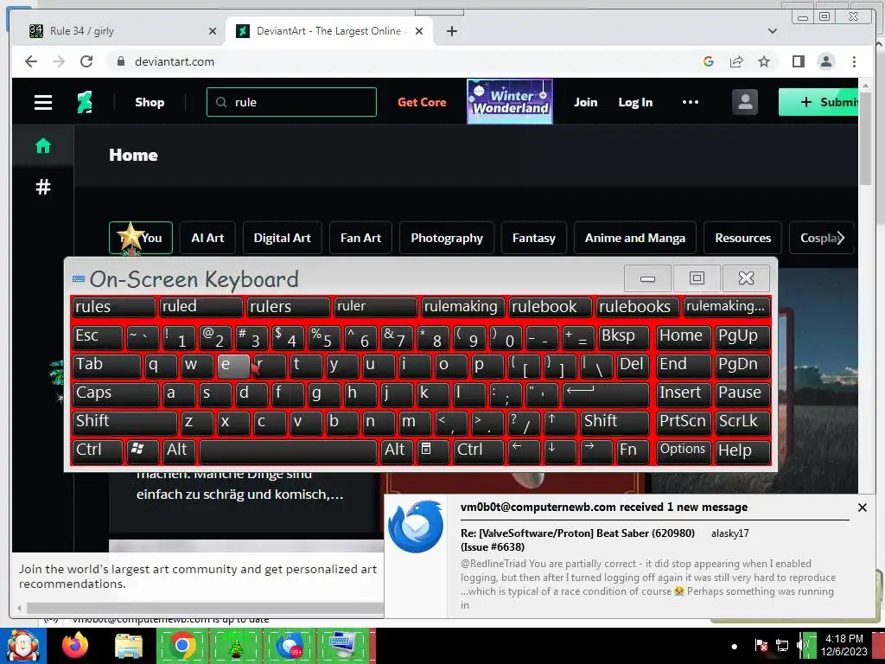Click the Thunderbird logo in notification
Screen dimensions: 885x664
tap(416, 527)
